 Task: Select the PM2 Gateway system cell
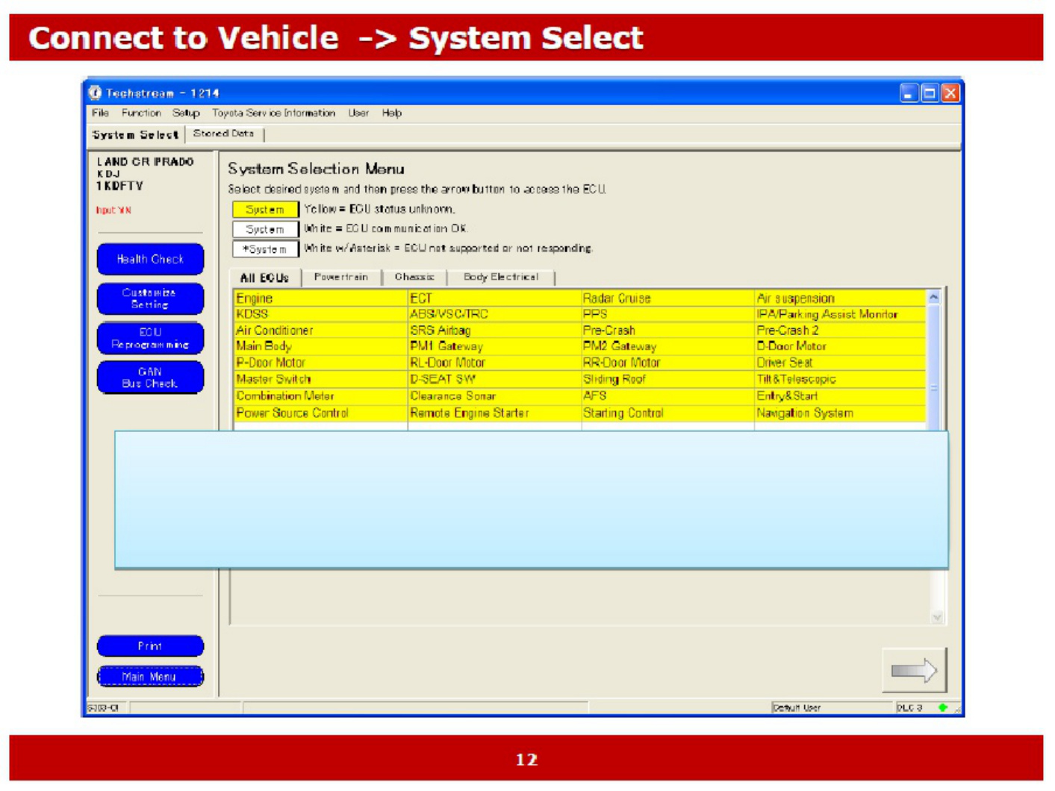[x=667, y=346]
